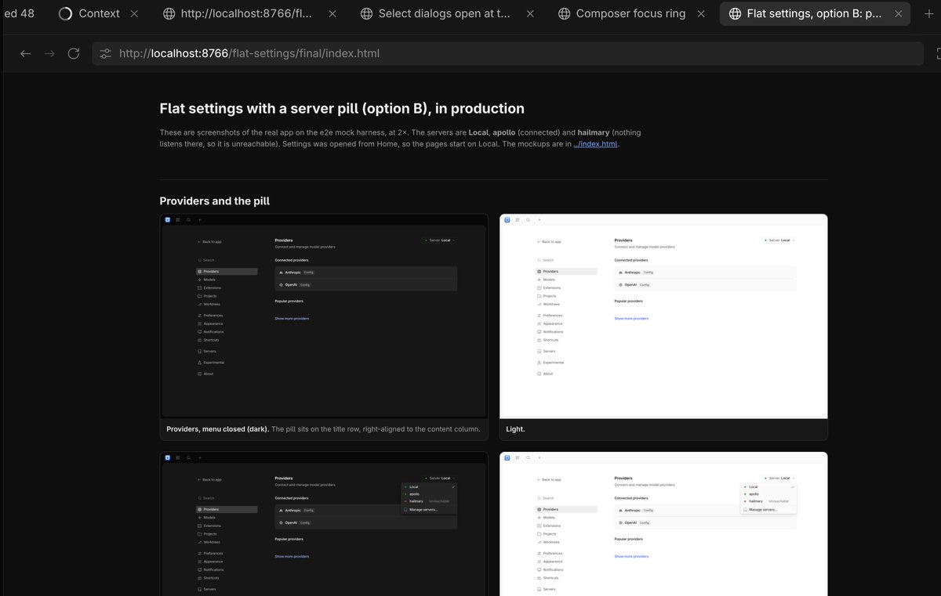Close the Context tab
Viewport: 941px width, 596px height.
[134, 13]
